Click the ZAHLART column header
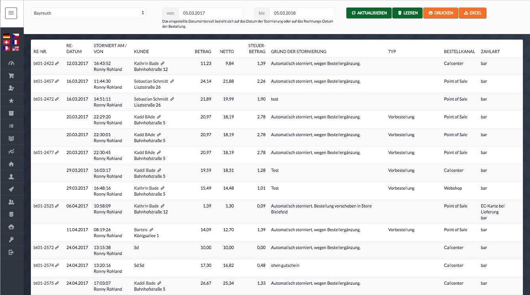The height and width of the screenshot is (295, 530). coord(490,51)
